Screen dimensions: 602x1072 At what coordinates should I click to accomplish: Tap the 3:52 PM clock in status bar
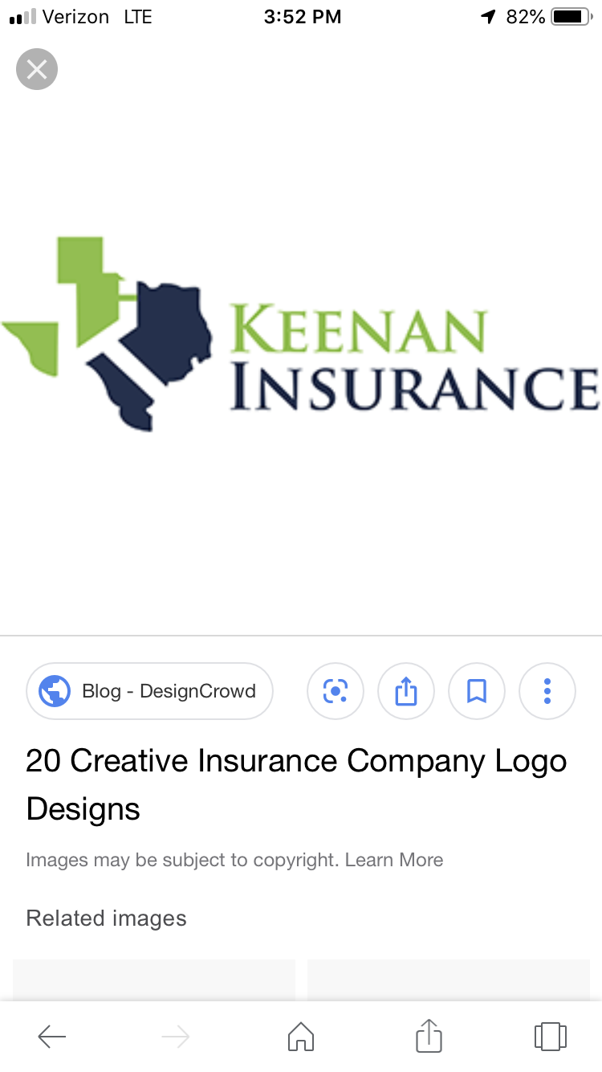(x=303, y=17)
